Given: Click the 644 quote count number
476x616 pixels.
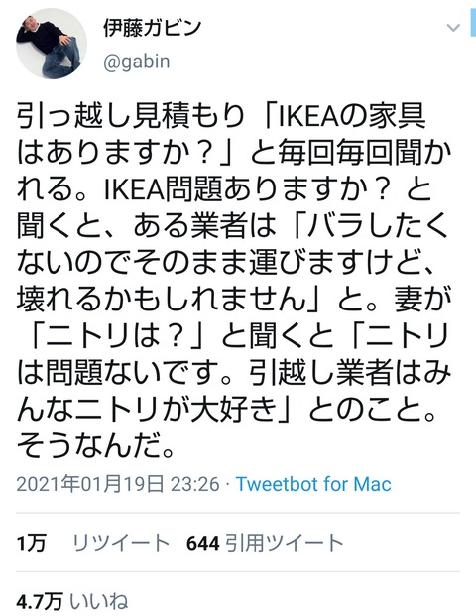Looking at the screenshot, I should [202, 543].
